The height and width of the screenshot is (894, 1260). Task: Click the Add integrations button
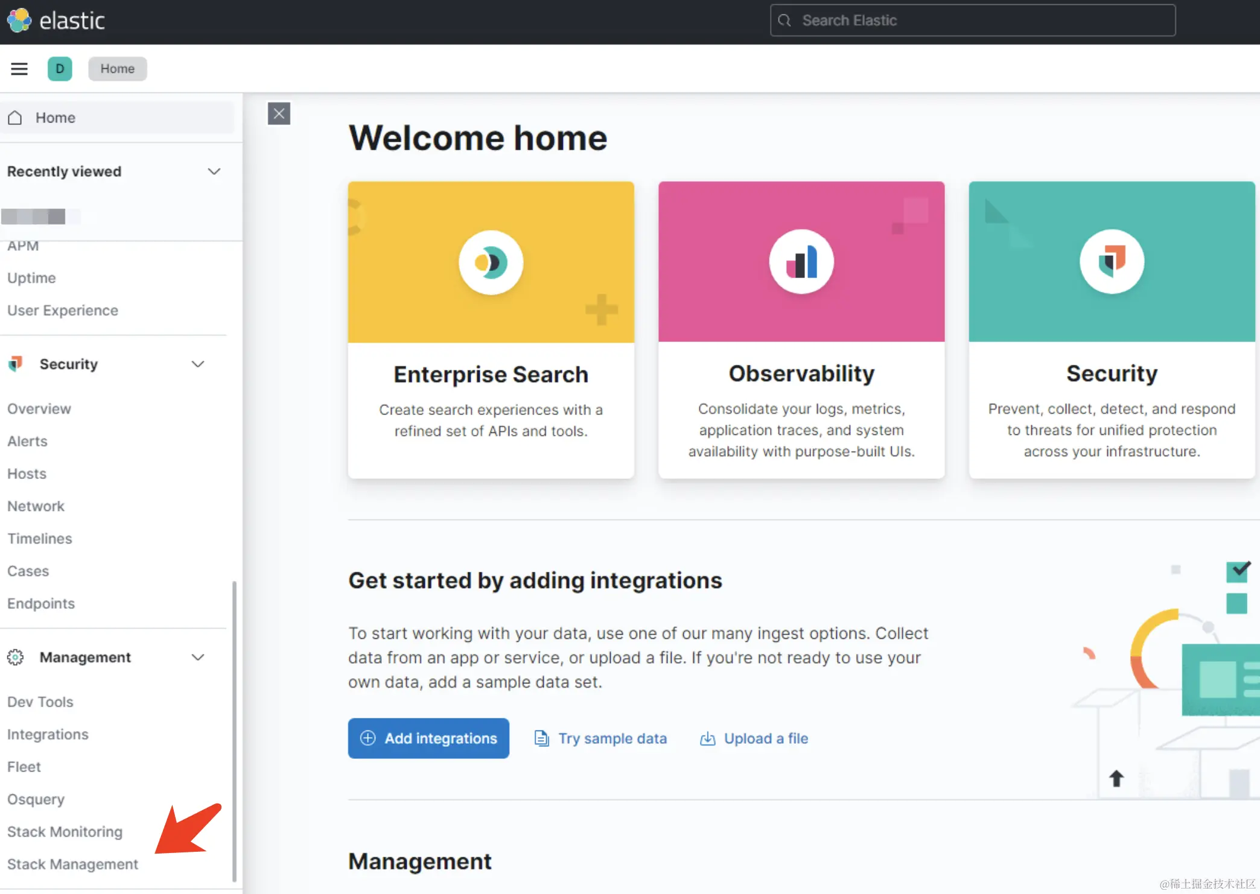tap(428, 738)
